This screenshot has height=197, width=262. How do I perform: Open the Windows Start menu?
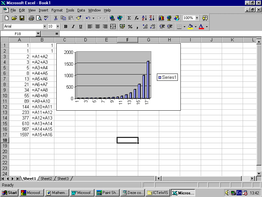coord(10,193)
